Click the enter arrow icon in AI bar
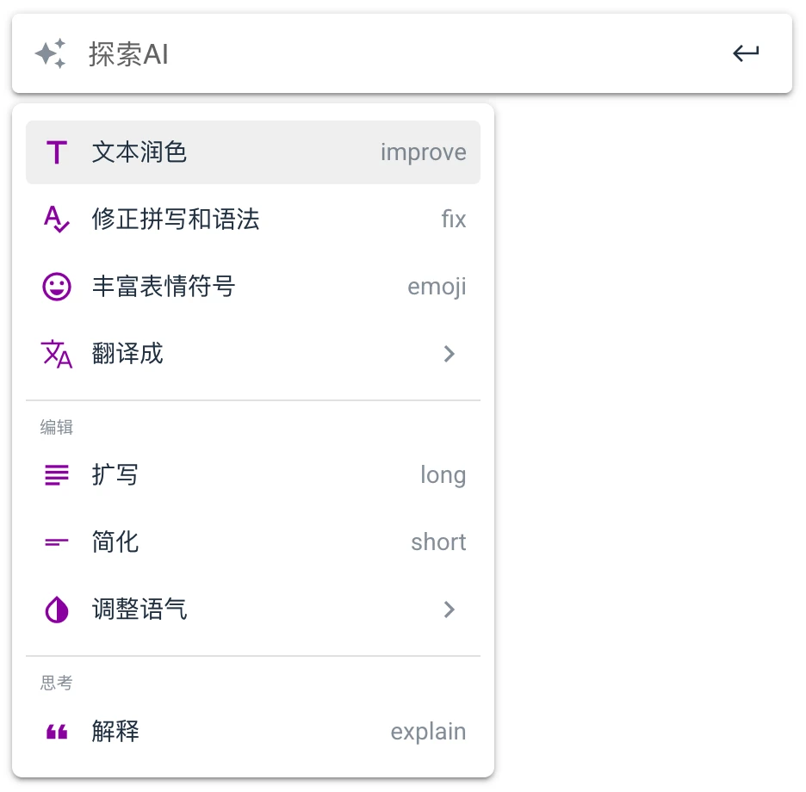This screenshot has height=792, width=806. coord(746,53)
